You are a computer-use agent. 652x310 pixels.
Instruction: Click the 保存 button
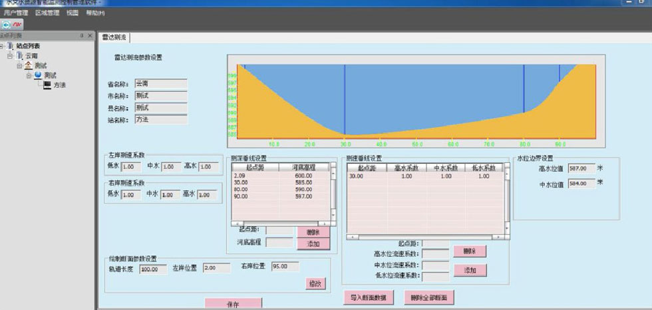(234, 304)
